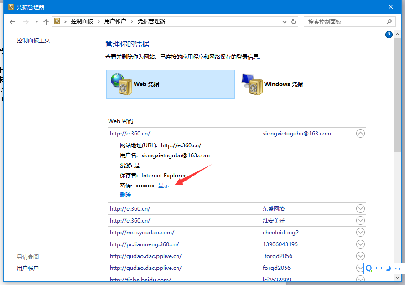This screenshot has height=285, width=405.
Task: Click the Windows credential computer vault icon
Action: [252, 84]
